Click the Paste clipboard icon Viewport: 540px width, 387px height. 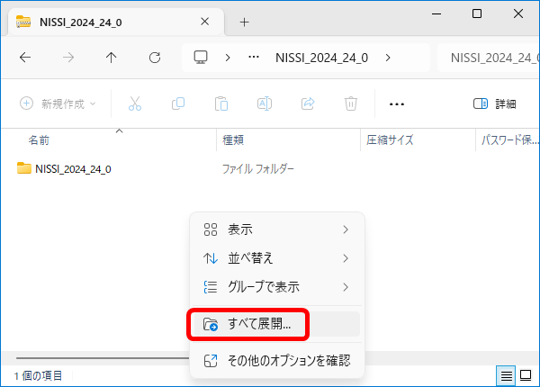(x=221, y=103)
